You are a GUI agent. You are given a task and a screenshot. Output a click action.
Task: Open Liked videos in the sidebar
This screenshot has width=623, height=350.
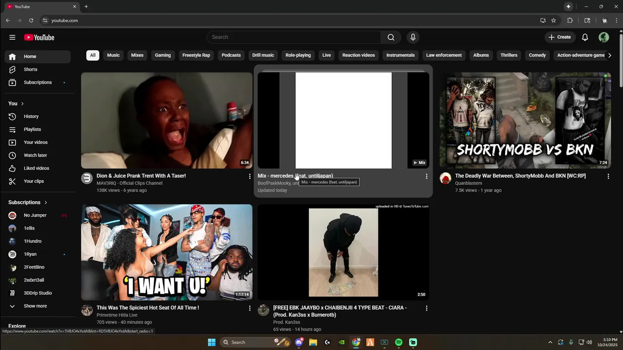point(37,168)
